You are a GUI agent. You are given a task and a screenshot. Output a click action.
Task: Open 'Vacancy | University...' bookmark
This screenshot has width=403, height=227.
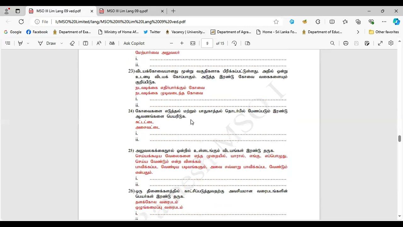coord(185,32)
